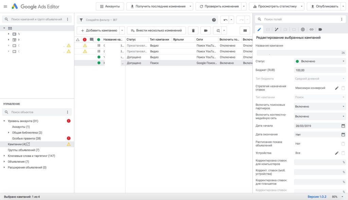Click the filter help question-mark icon
The height and width of the screenshot is (200, 348).
tap(214, 20)
